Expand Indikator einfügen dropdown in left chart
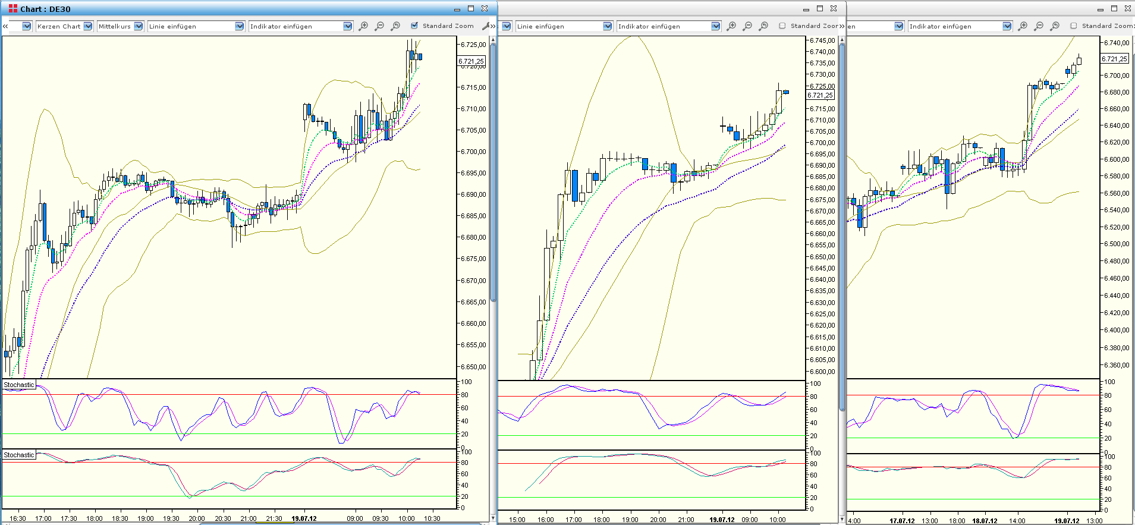Image resolution: width=1135 pixels, height=525 pixels. pyautogui.click(x=348, y=26)
